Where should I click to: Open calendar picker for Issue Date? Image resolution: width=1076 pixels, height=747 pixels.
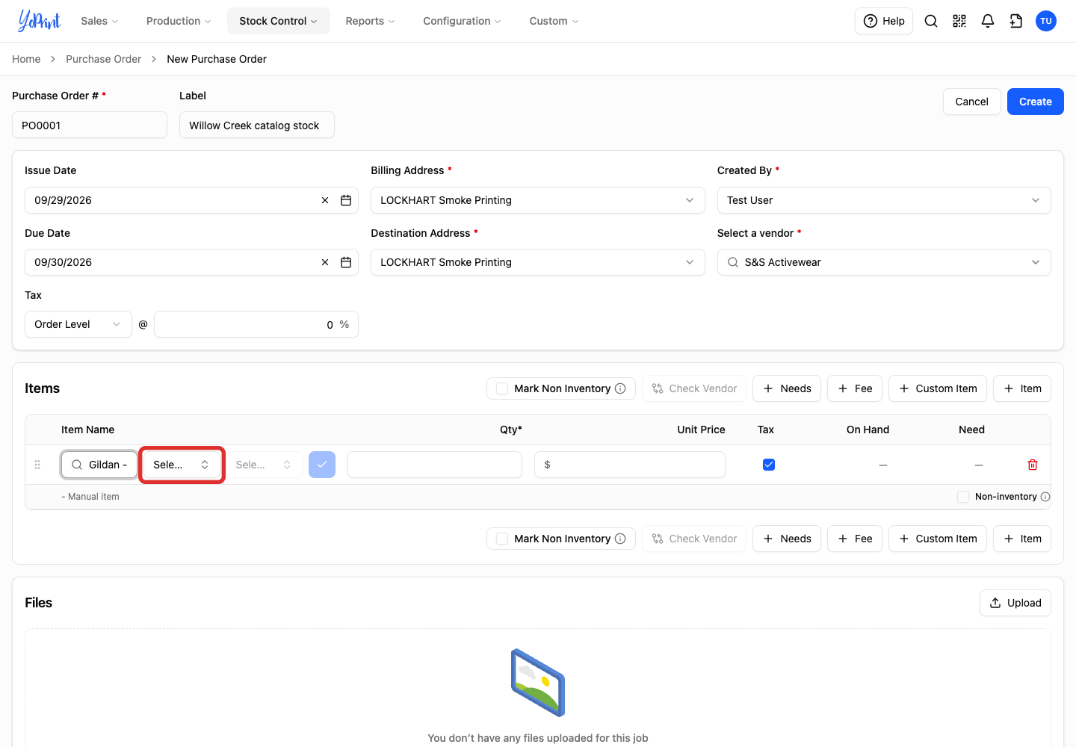click(346, 200)
